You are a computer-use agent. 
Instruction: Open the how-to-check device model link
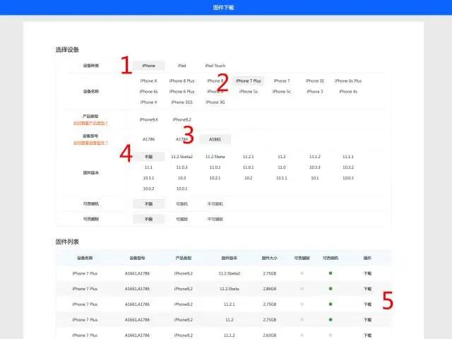click(x=90, y=143)
